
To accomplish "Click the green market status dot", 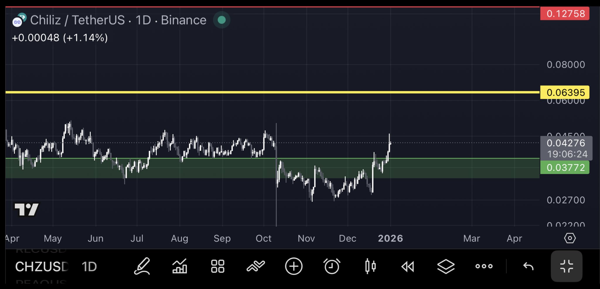I will click(x=221, y=20).
